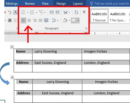Viewport: 130px width, 103px height.
Task: Open Font group dialog launcher
Action: coord(17,28)
